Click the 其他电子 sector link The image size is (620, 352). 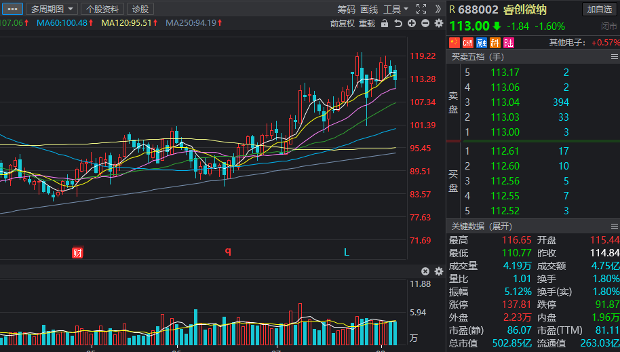[568, 43]
